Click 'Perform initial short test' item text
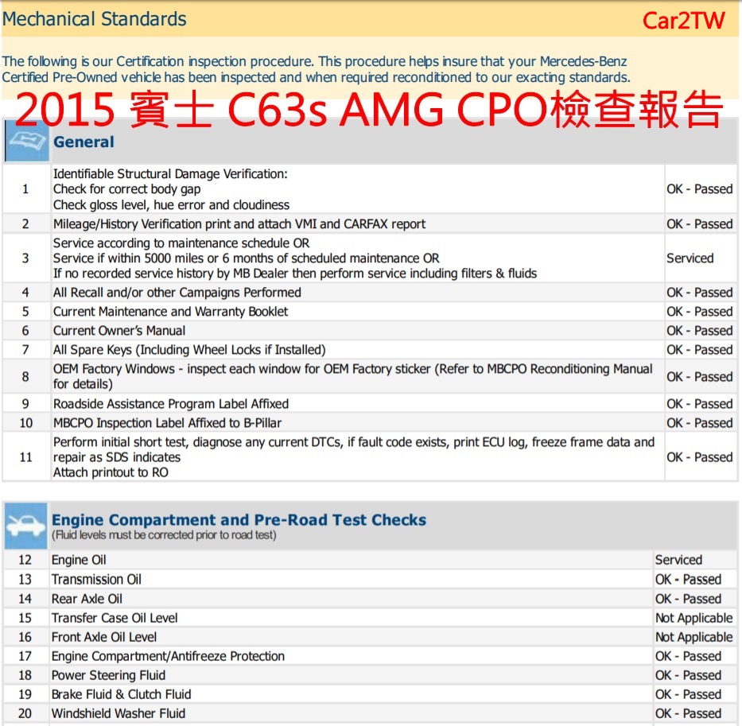Screen dimensions: 742x726 353,449
